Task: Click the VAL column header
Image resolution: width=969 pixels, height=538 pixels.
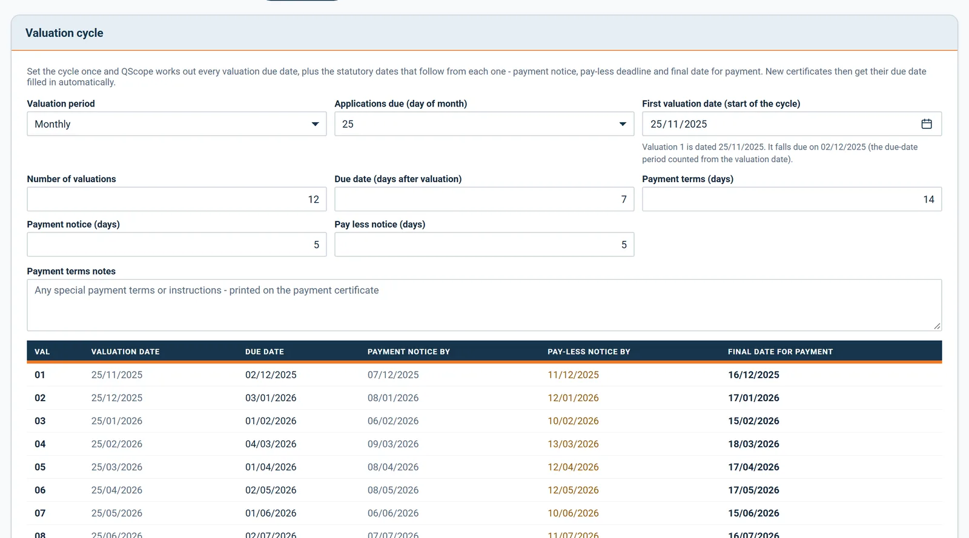Action: coord(42,352)
